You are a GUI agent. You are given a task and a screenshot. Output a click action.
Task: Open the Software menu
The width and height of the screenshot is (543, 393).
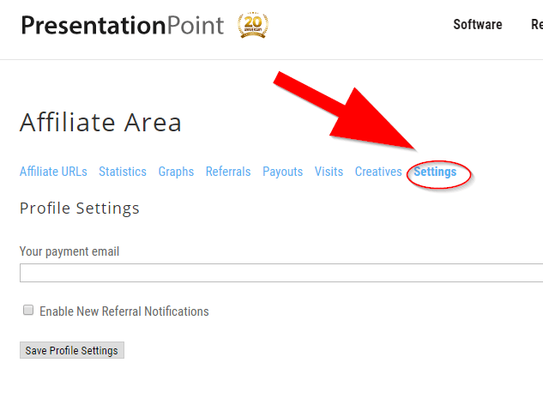(x=477, y=25)
